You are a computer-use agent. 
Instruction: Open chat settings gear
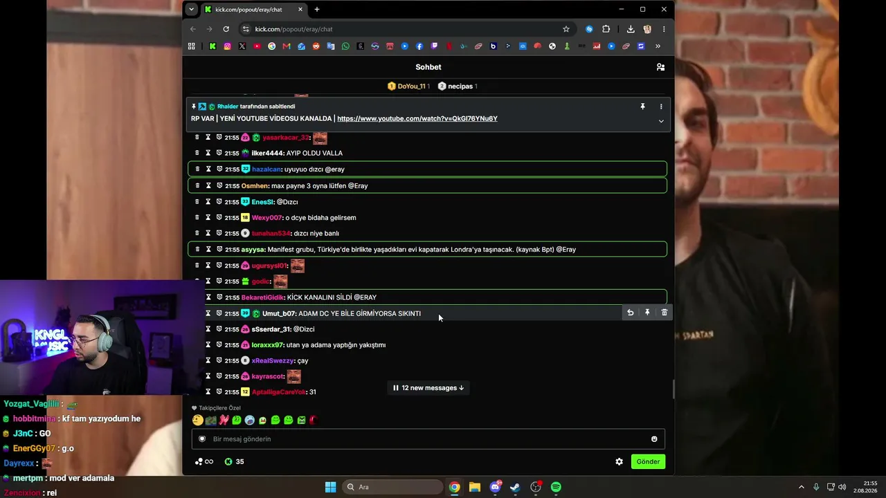coord(620,462)
